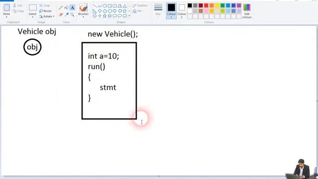Choose the Diamond shape

coord(99,11)
